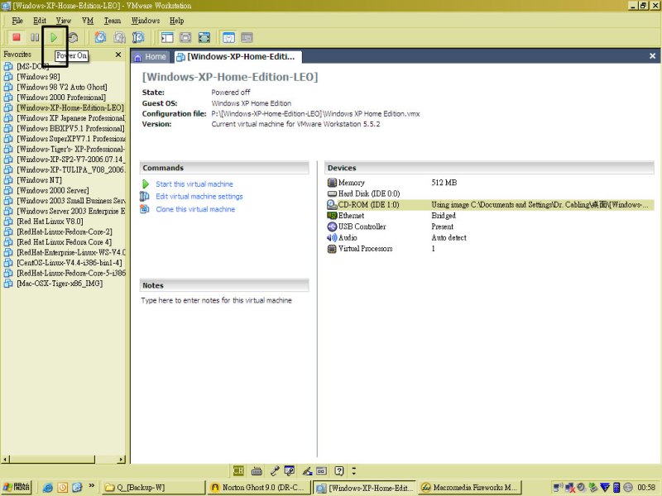The height and width of the screenshot is (496, 662).
Task: Open the VM menu
Action: pos(88,21)
